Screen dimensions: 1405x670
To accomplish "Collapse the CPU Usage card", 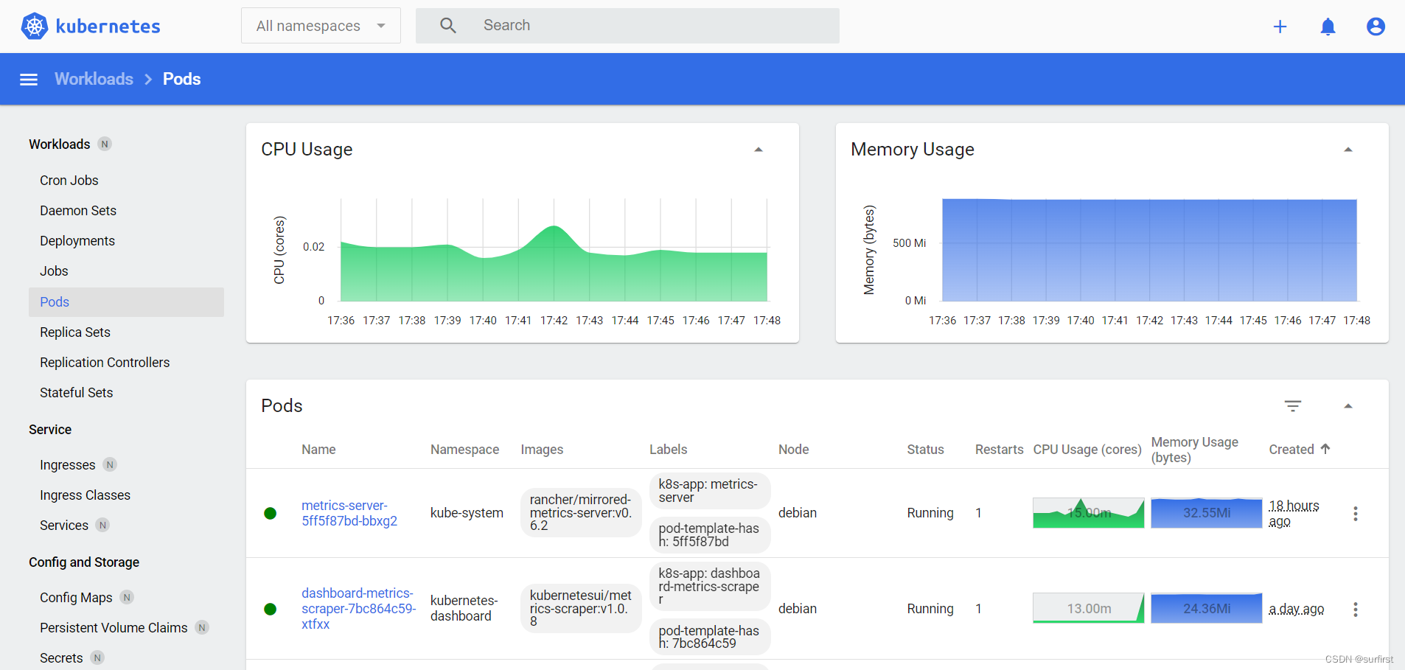I will 758,150.
